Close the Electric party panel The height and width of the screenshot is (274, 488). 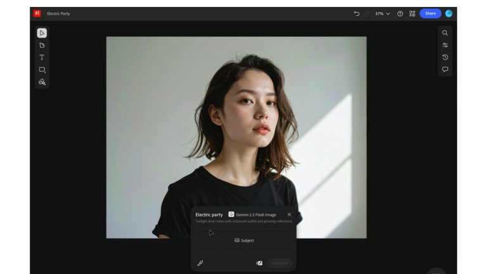289,215
